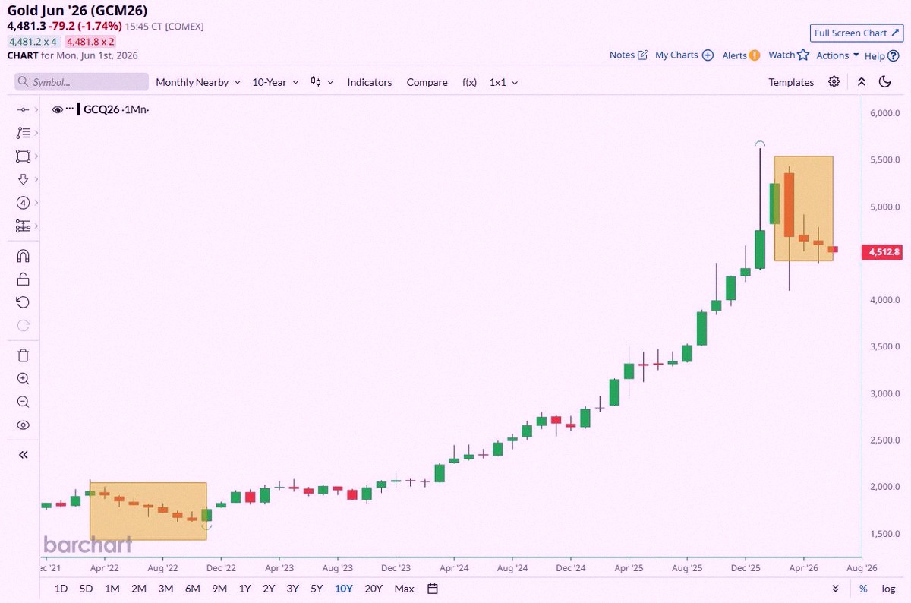The image size is (911, 603).
Task: Open the calendar date range picker
Action: (x=433, y=589)
